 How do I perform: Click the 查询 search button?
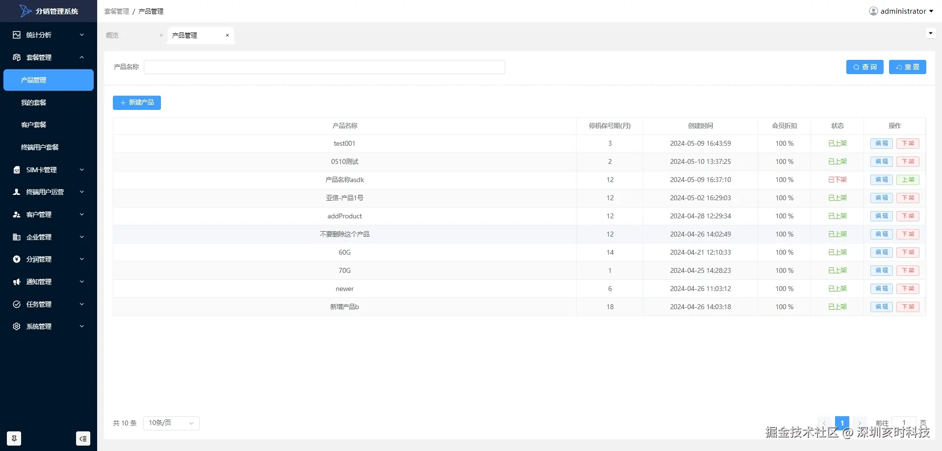[x=865, y=67]
